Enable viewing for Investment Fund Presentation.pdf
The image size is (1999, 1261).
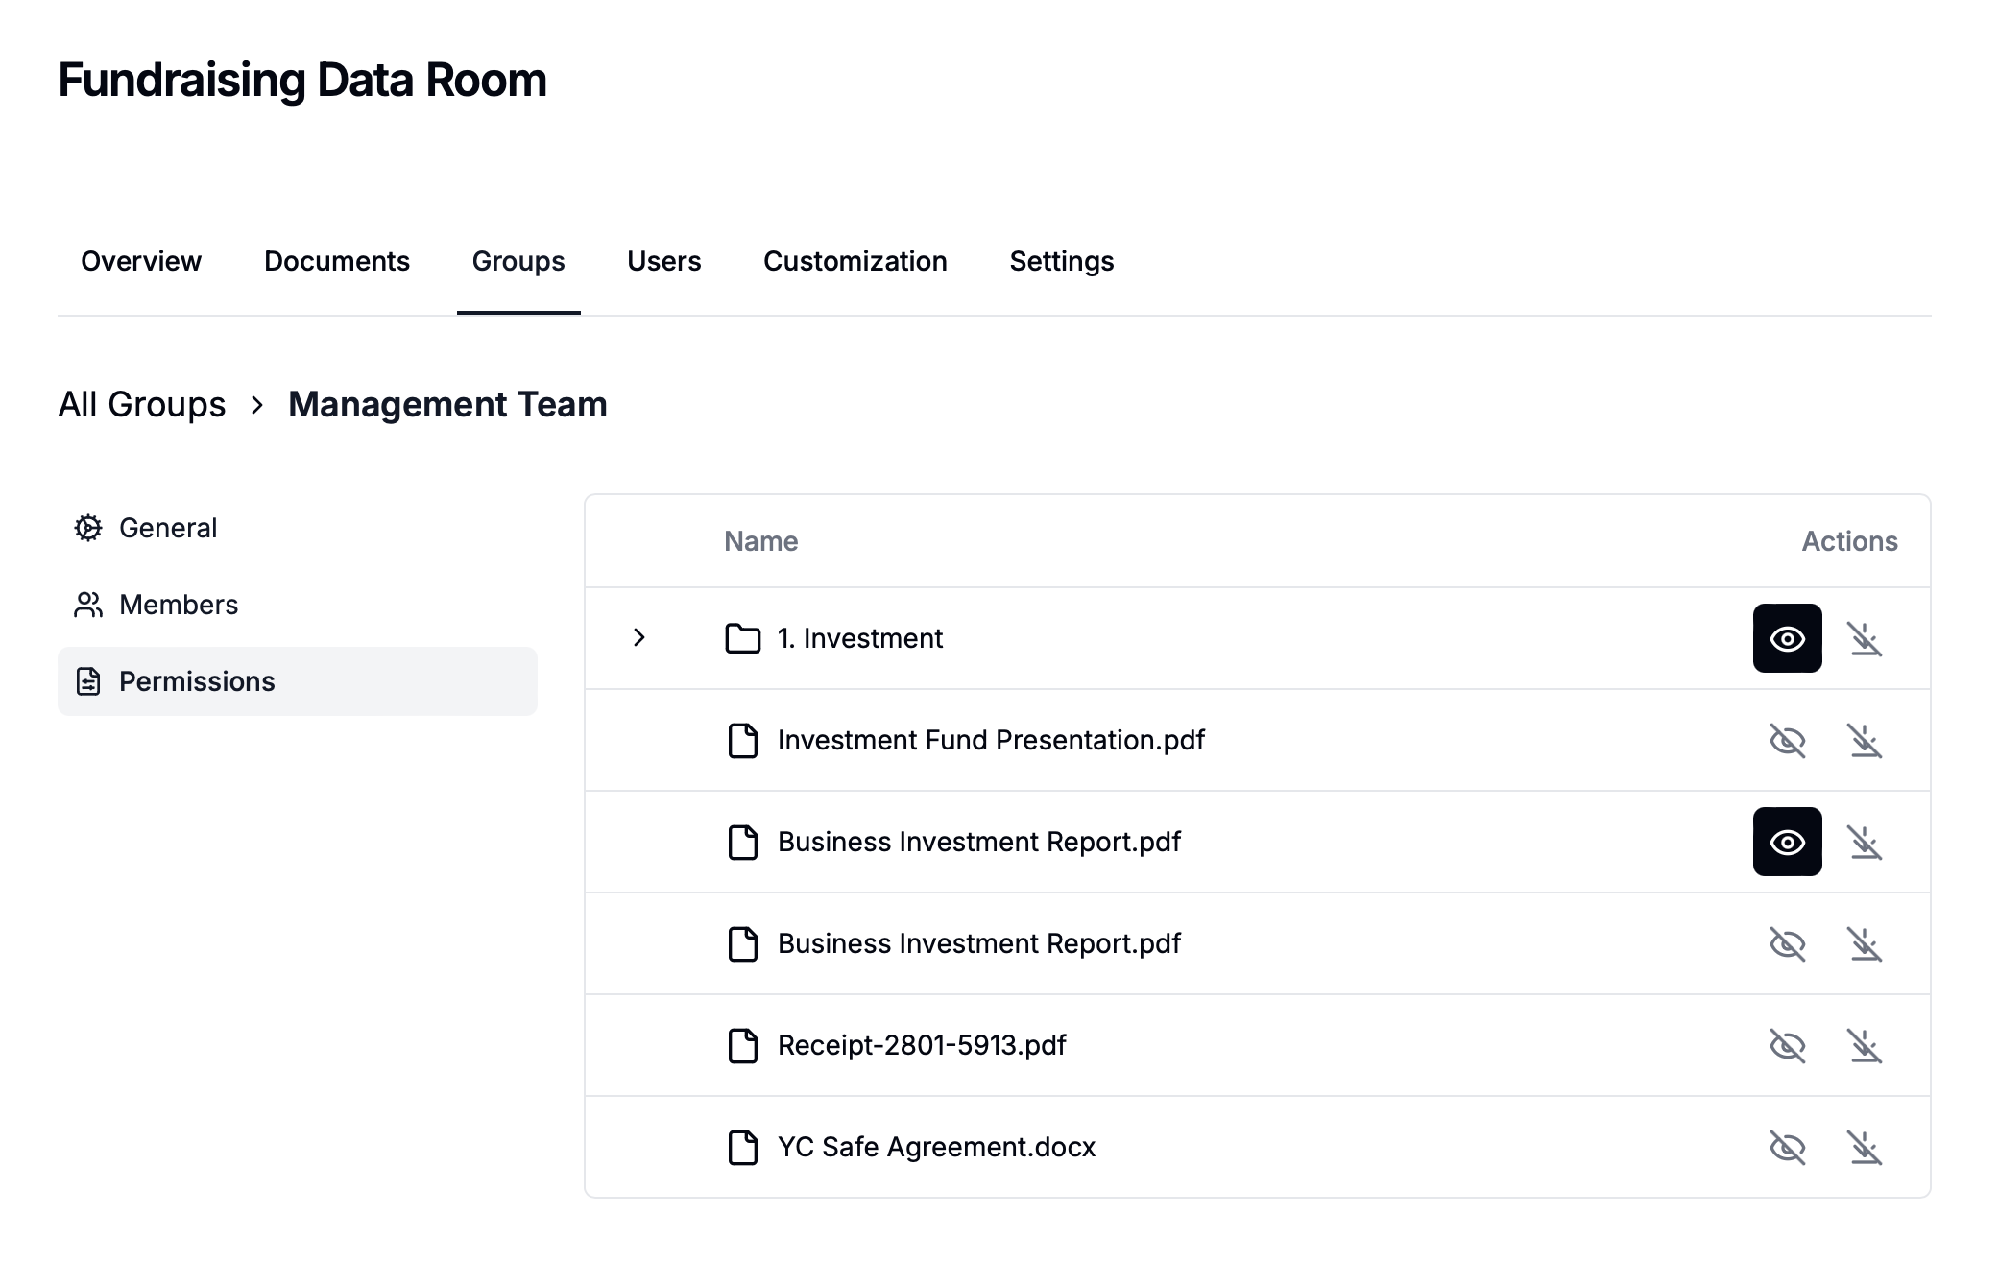(x=1787, y=740)
